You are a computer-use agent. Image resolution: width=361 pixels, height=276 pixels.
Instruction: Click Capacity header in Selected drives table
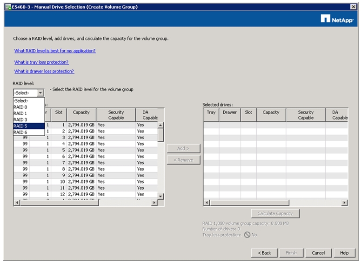click(271, 115)
